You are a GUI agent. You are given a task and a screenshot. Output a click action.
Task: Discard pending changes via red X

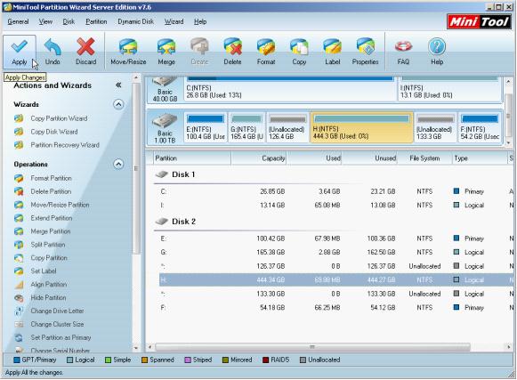[x=85, y=52]
